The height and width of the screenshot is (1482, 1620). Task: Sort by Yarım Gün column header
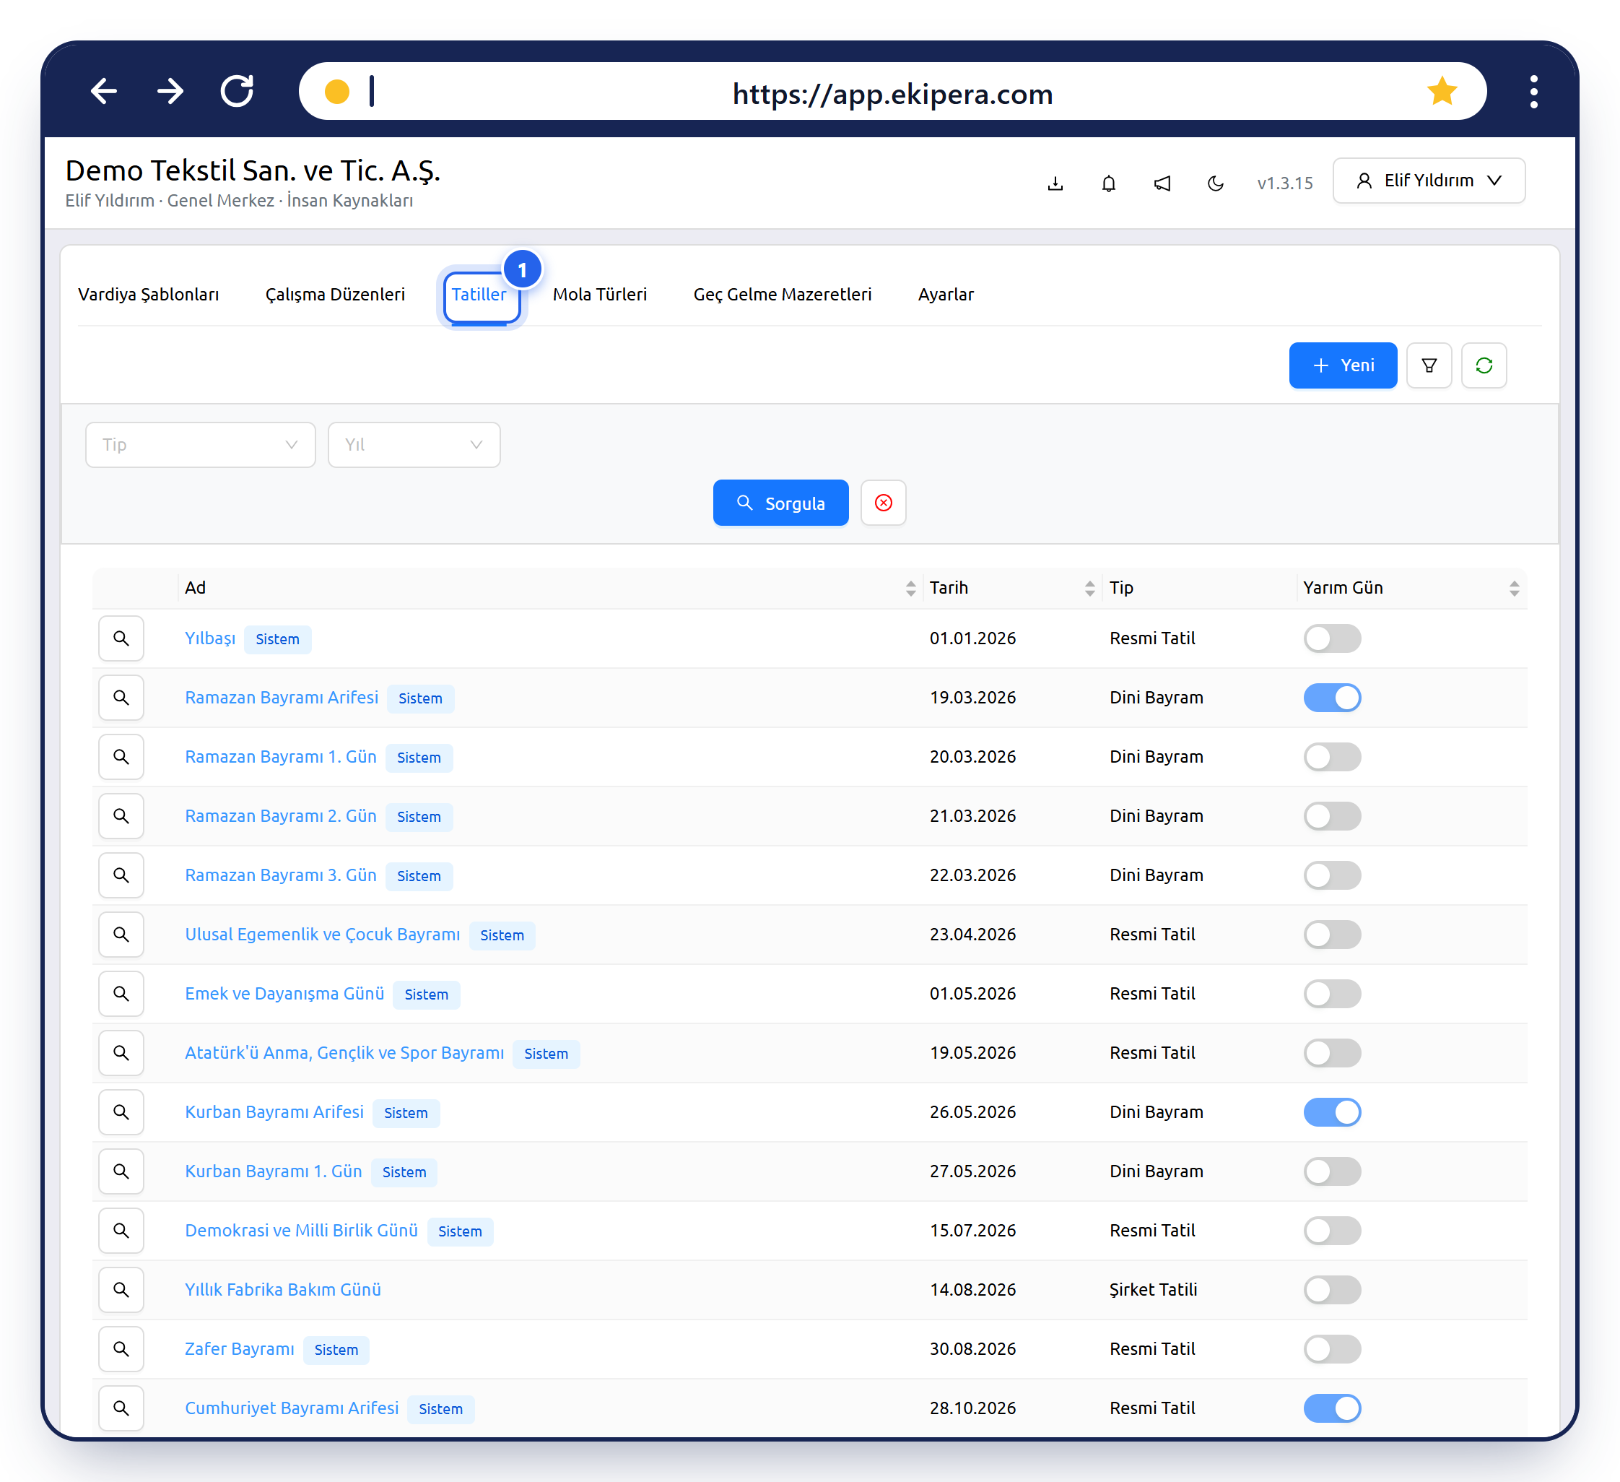click(x=1411, y=587)
